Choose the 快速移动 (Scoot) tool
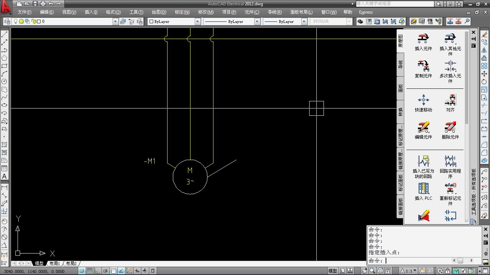The height and width of the screenshot is (275, 490). (x=423, y=100)
